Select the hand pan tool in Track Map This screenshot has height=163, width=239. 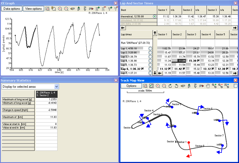208,86
